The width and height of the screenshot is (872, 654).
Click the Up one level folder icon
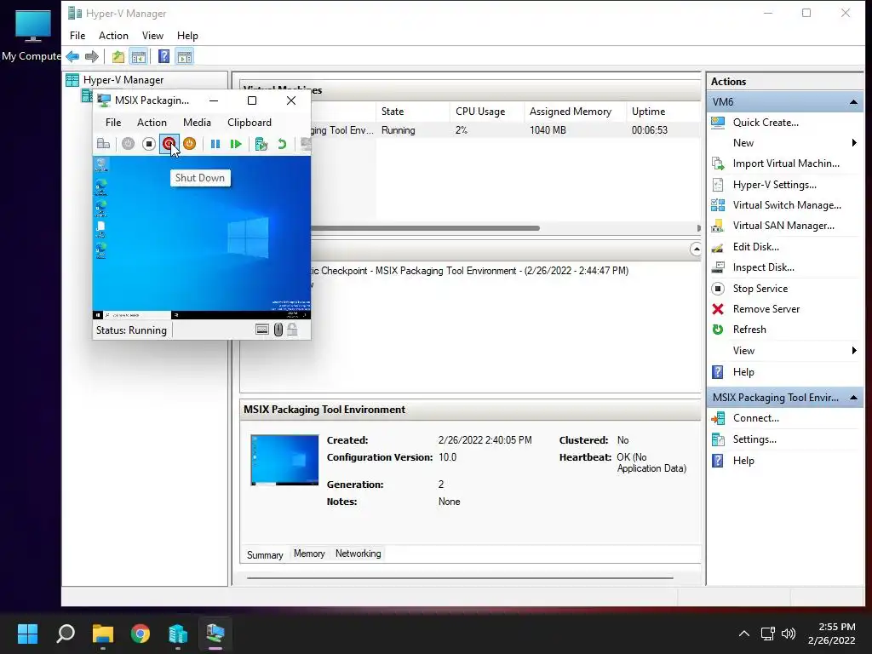click(118, 56)
